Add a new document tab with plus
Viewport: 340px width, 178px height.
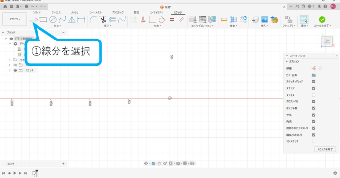[x=291, y=6]
